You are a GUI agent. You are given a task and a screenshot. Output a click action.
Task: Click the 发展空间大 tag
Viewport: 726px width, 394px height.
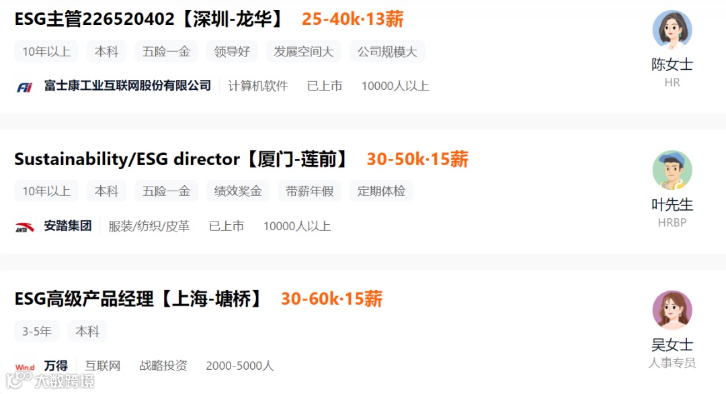[303, 51]
